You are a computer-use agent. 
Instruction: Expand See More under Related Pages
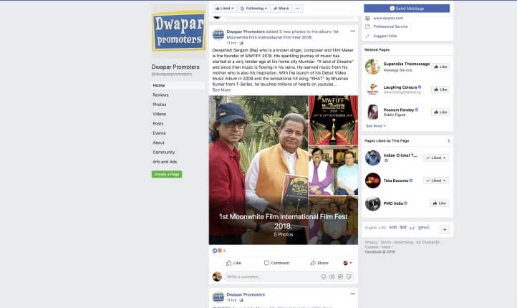coord(375,126)
